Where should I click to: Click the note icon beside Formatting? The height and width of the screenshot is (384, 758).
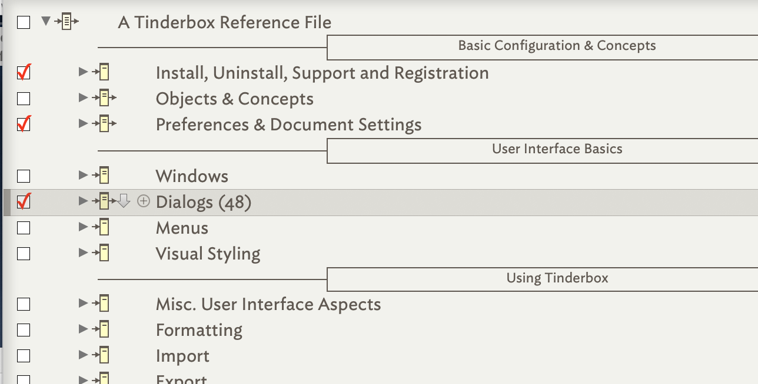pyautogui.click(x=104, y=329)
